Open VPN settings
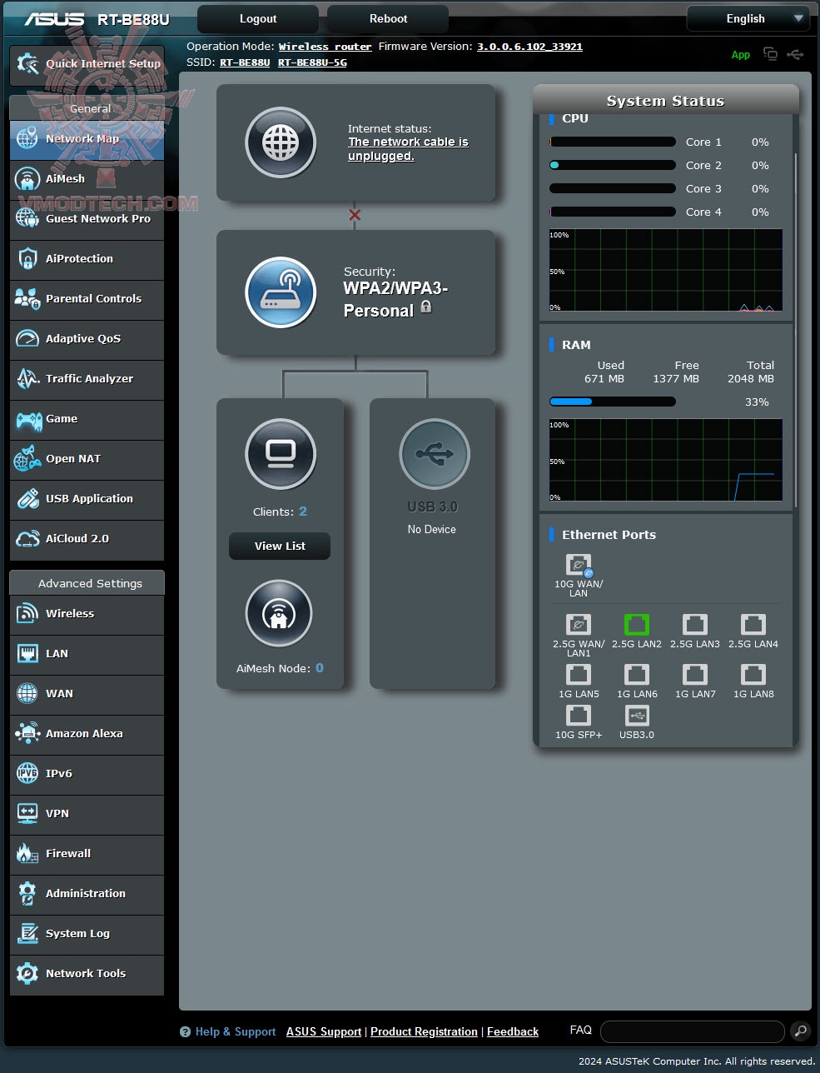 pyautogui.click(x=87, y=814)
